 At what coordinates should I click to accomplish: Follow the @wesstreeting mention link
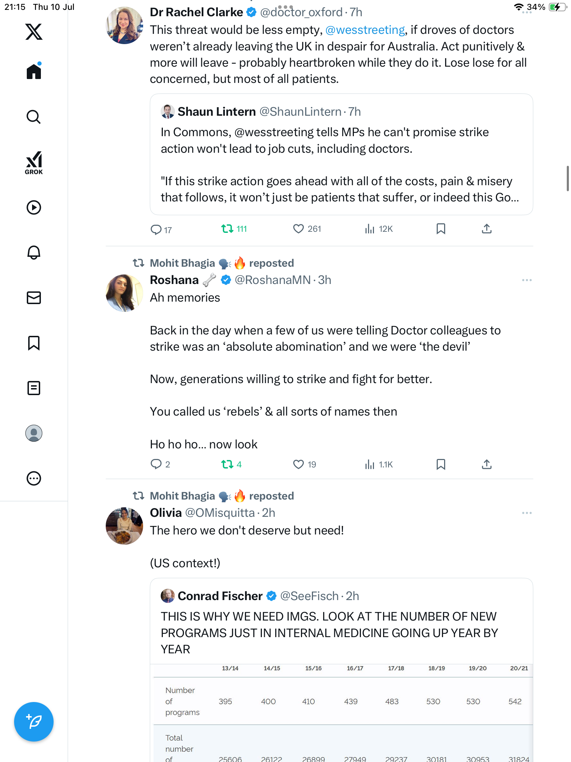pyautogui.click(x=365, y=30)
